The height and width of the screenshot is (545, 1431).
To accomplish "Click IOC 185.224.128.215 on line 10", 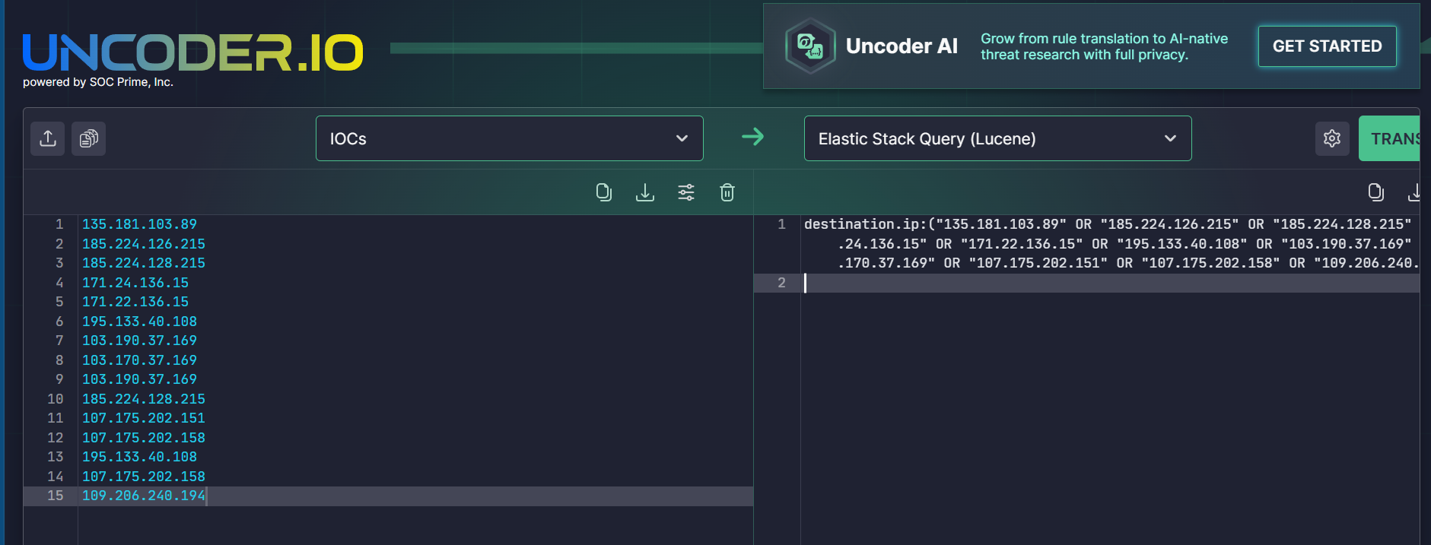I will tap(144, 399).
